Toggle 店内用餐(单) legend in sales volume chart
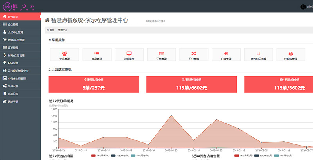The height and width of the screenshot is (160, 313). [x=99, y=155]
